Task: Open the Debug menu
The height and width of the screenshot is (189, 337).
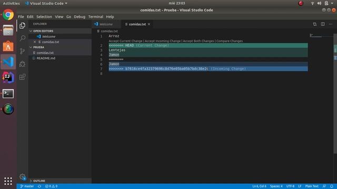Action: point(80,17)
